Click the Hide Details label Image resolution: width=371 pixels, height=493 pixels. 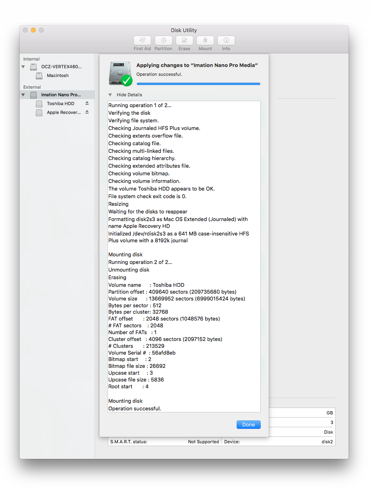tap(129, 95)
